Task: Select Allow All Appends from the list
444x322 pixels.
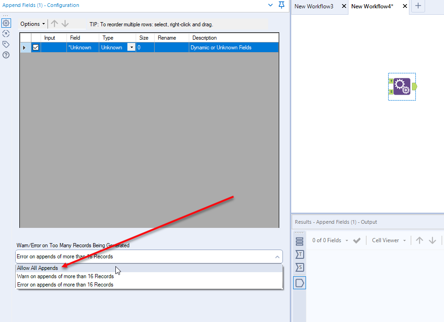Action: 37,268
